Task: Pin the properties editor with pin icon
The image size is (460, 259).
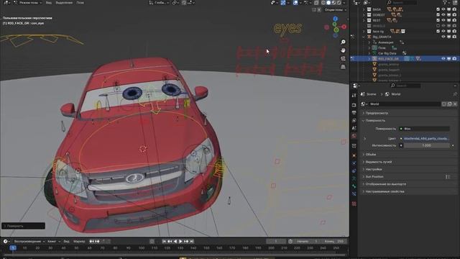Action: [455, 94]
